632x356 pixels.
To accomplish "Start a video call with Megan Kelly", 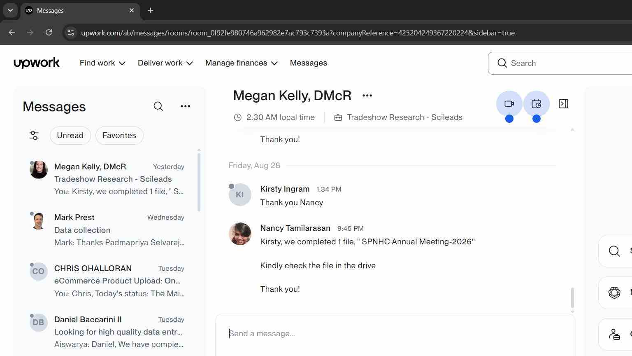I will (x=509, y=104).
